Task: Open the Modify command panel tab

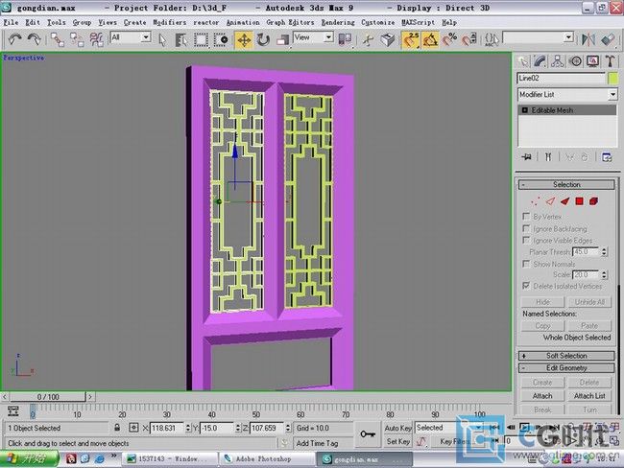Action: click(540, 61)
